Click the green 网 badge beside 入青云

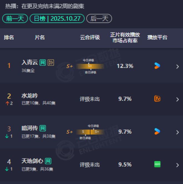(x=43, y=63)
